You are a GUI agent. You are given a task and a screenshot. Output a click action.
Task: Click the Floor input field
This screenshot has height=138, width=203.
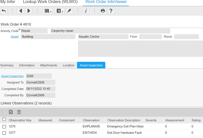[150, 37]
